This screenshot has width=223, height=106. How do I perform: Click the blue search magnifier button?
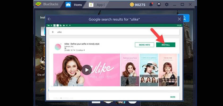point(186,18)
